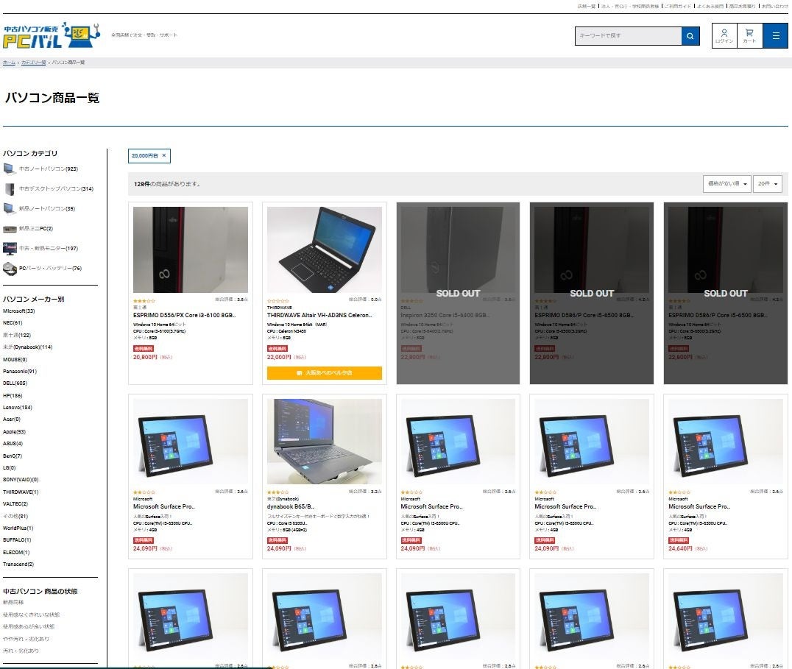Screen dimensions: 792x669
Task: Remove the 20,000円台 price filter chip
Action: pos(163,155)
